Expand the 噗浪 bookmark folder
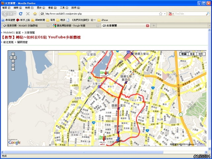 coord(61,20)
